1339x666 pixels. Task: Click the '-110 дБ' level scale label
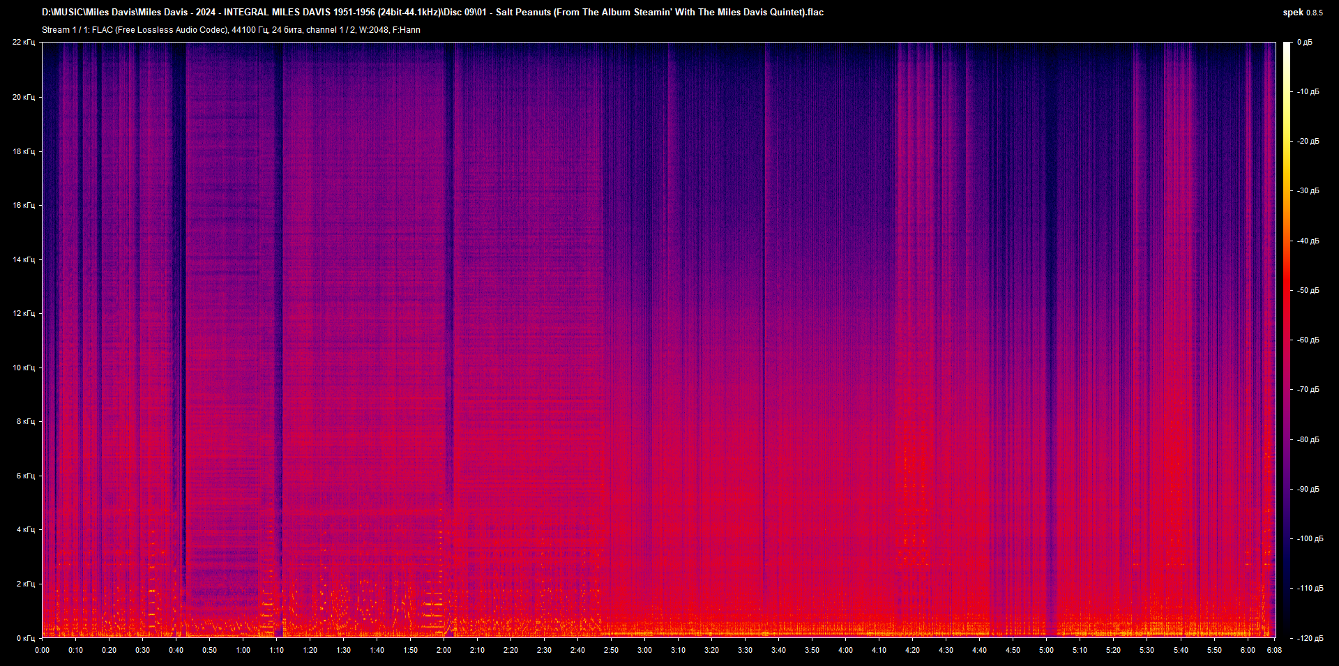[x=1310, y=588]
